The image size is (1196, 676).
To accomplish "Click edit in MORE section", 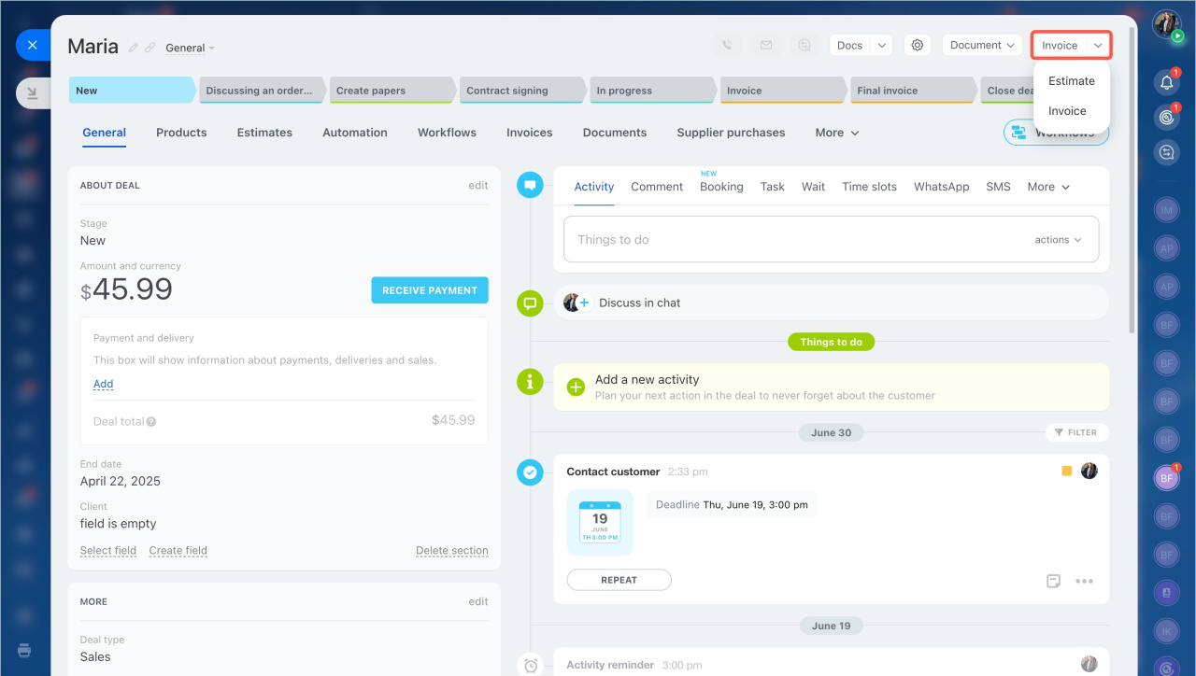I will point(478,602).
